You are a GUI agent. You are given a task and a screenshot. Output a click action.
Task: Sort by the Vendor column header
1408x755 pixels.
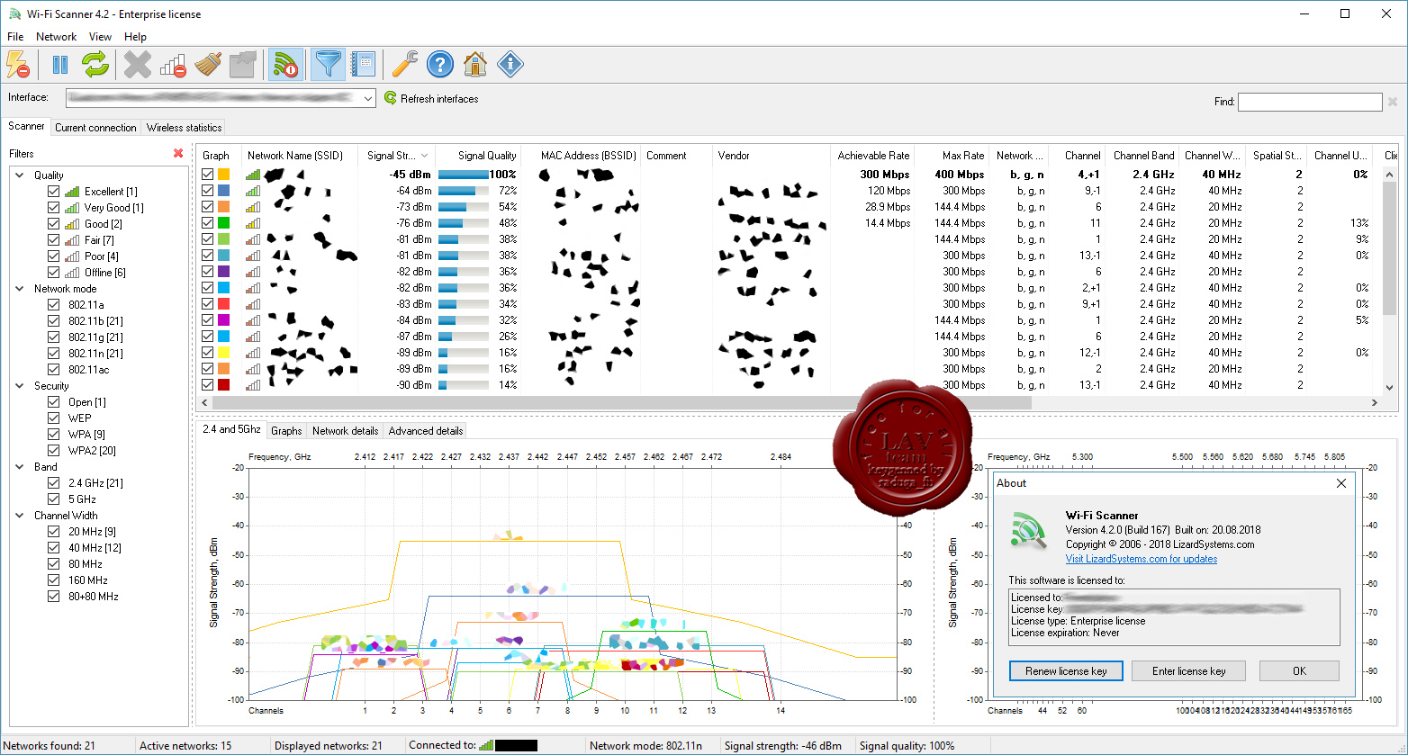tap(771, 156)
